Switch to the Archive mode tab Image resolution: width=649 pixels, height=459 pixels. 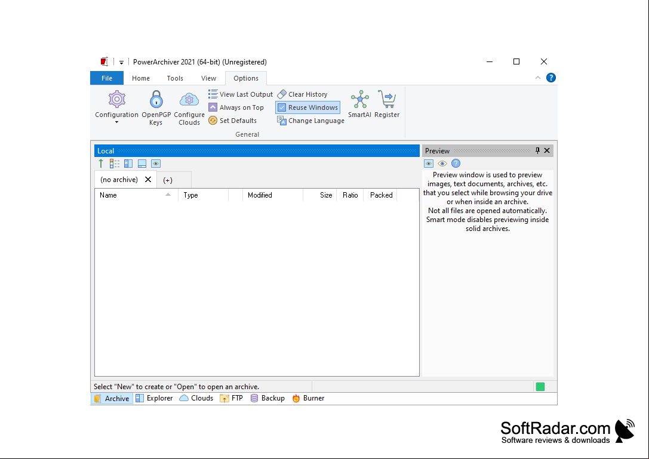tap(112, 399)
